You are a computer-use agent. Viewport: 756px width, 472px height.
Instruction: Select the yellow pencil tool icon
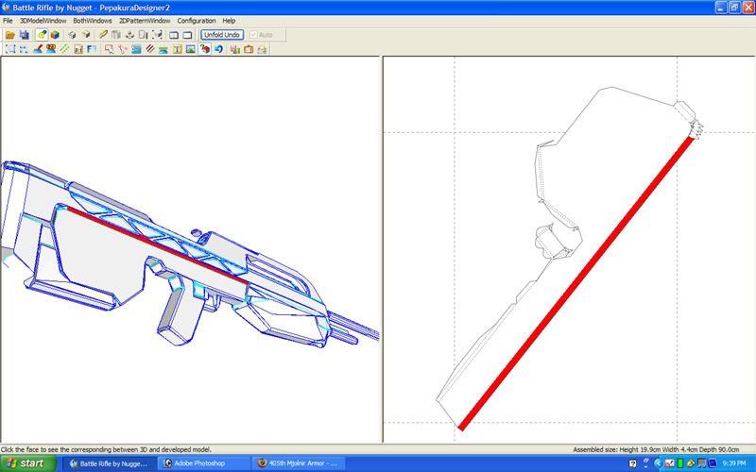tap(103, 35)
